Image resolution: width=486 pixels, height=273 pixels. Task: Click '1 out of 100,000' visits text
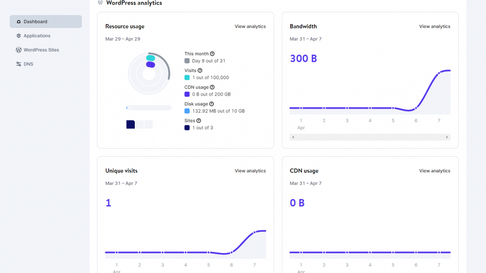pos(210,78)
